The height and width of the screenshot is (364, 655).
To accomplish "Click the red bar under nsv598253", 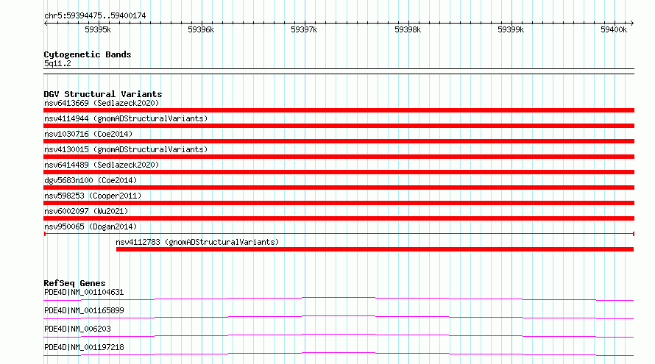I will click(339, 203).
